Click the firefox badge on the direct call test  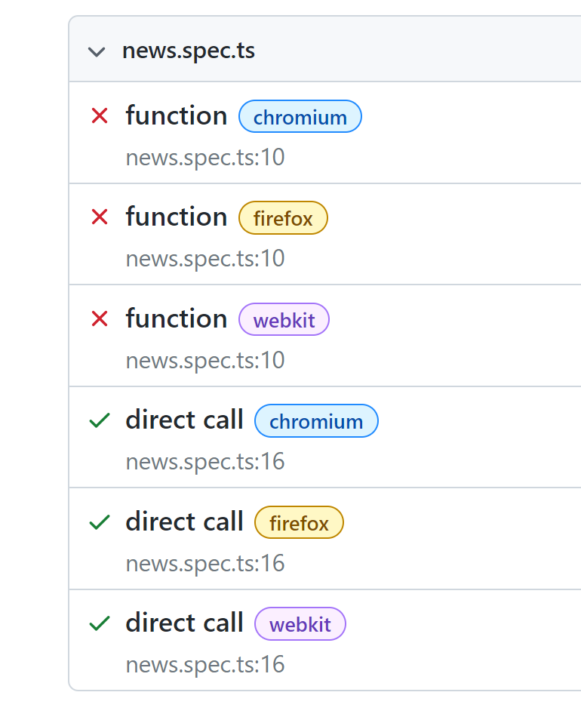click(x=299, y=521)
